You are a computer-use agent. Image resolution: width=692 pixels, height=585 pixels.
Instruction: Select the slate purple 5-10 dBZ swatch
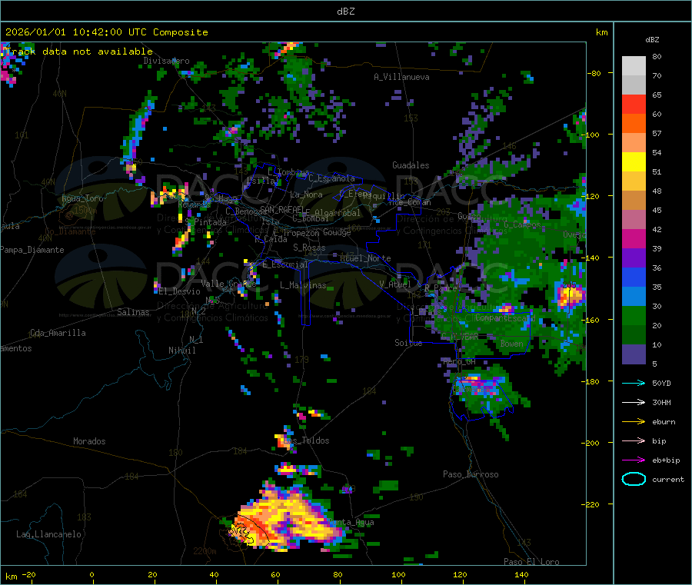point(634,354)
